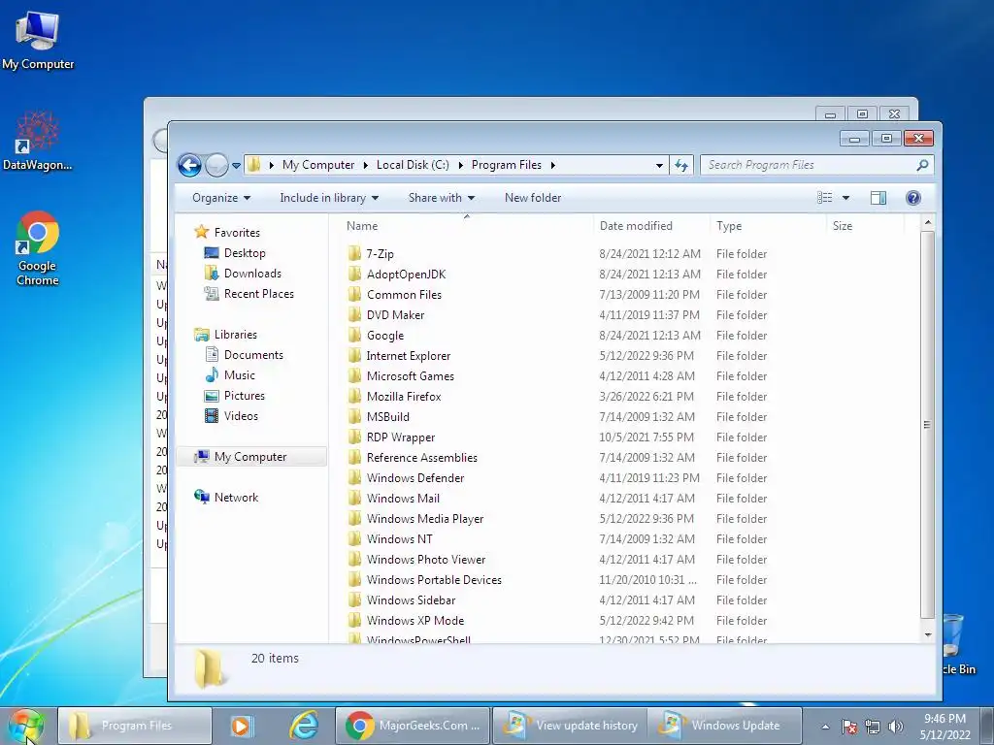Select the Google folder icon
994x745 pixels.
(354, 335)
